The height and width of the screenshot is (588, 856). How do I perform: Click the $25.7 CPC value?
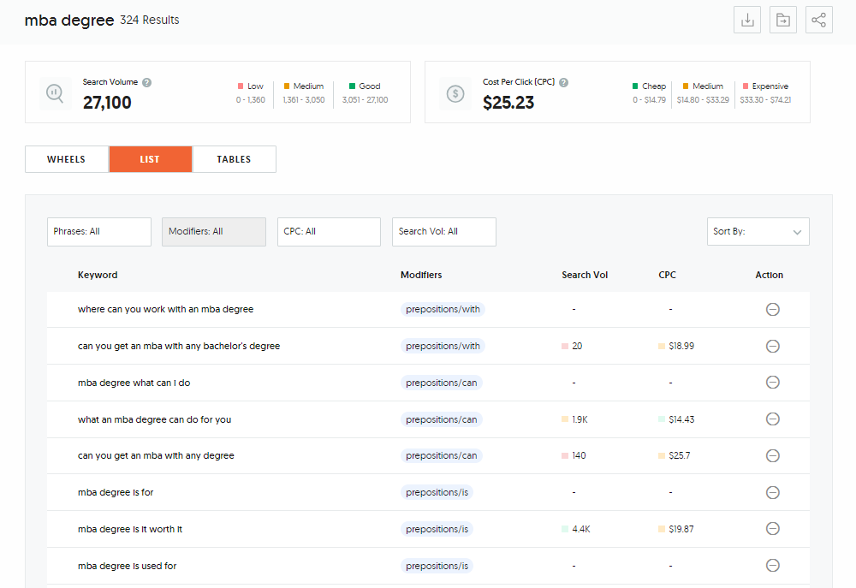point(679,455)
